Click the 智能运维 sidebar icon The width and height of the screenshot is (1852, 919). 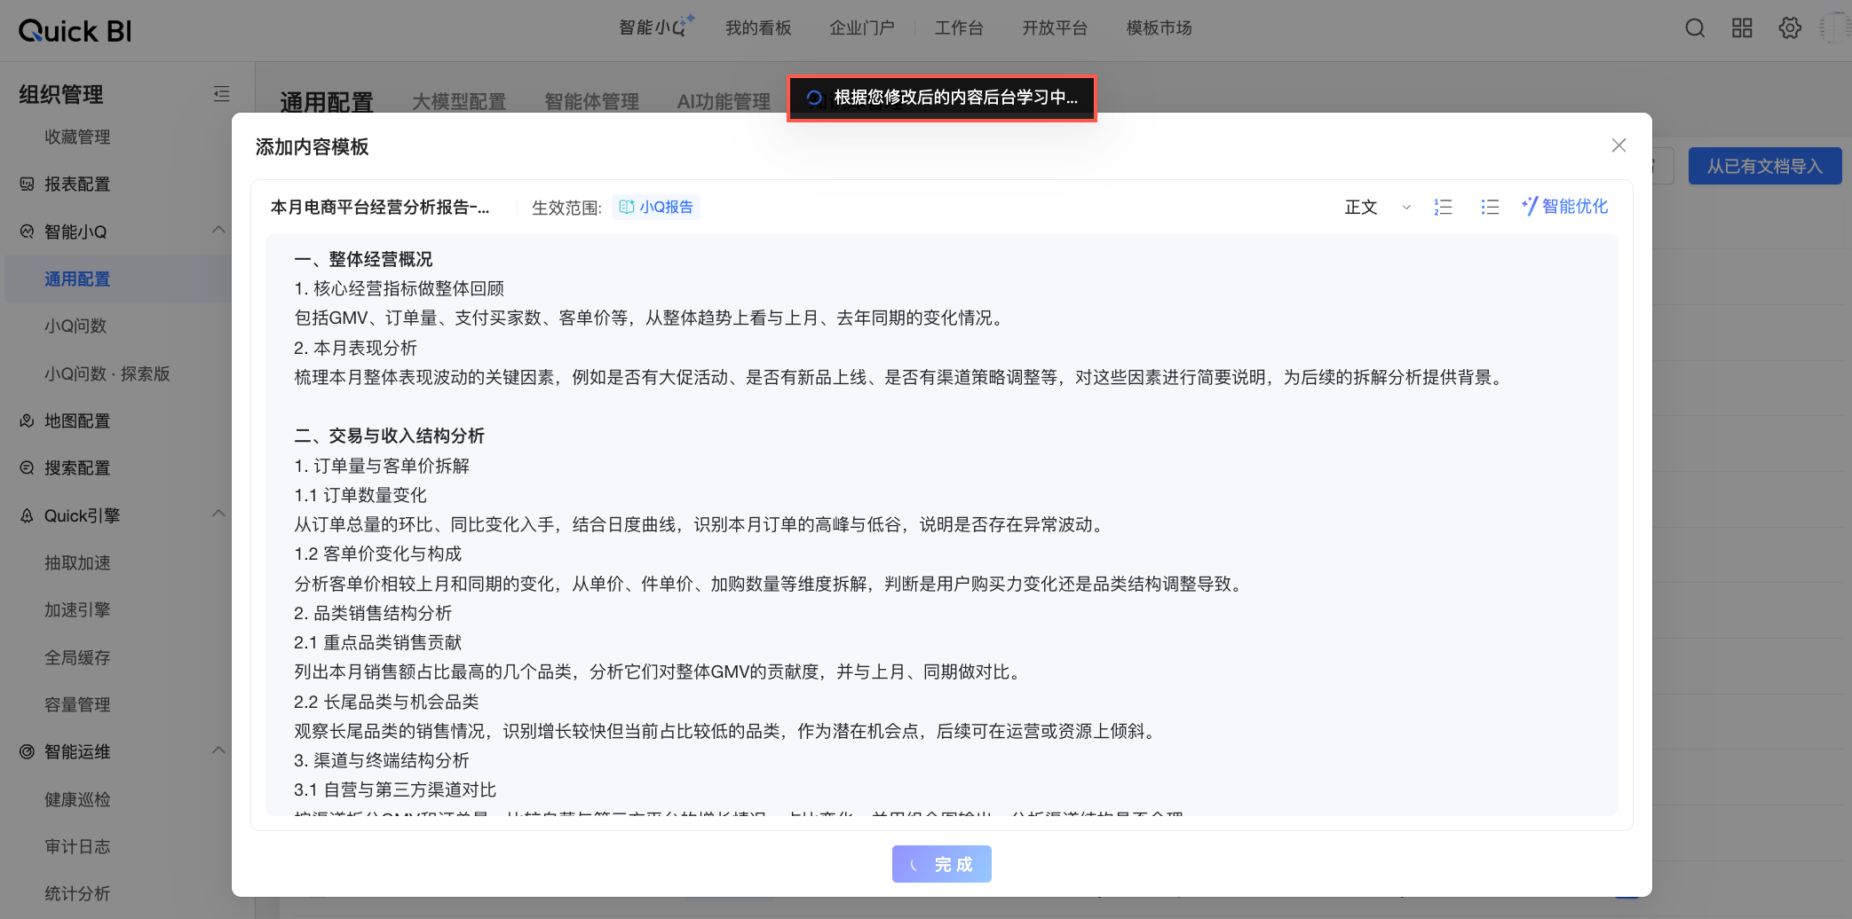click(x=27, y=751)
